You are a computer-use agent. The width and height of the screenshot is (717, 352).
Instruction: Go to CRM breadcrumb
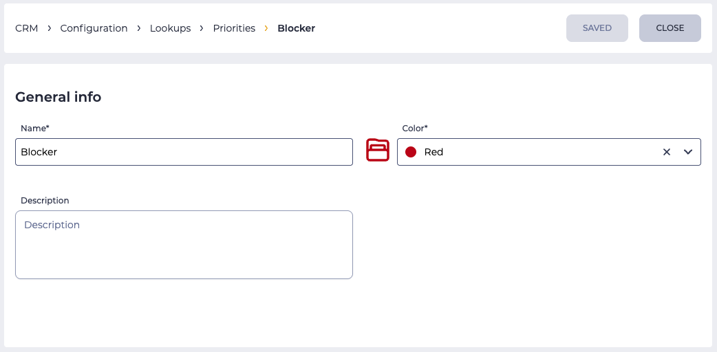tap(27, 28)
